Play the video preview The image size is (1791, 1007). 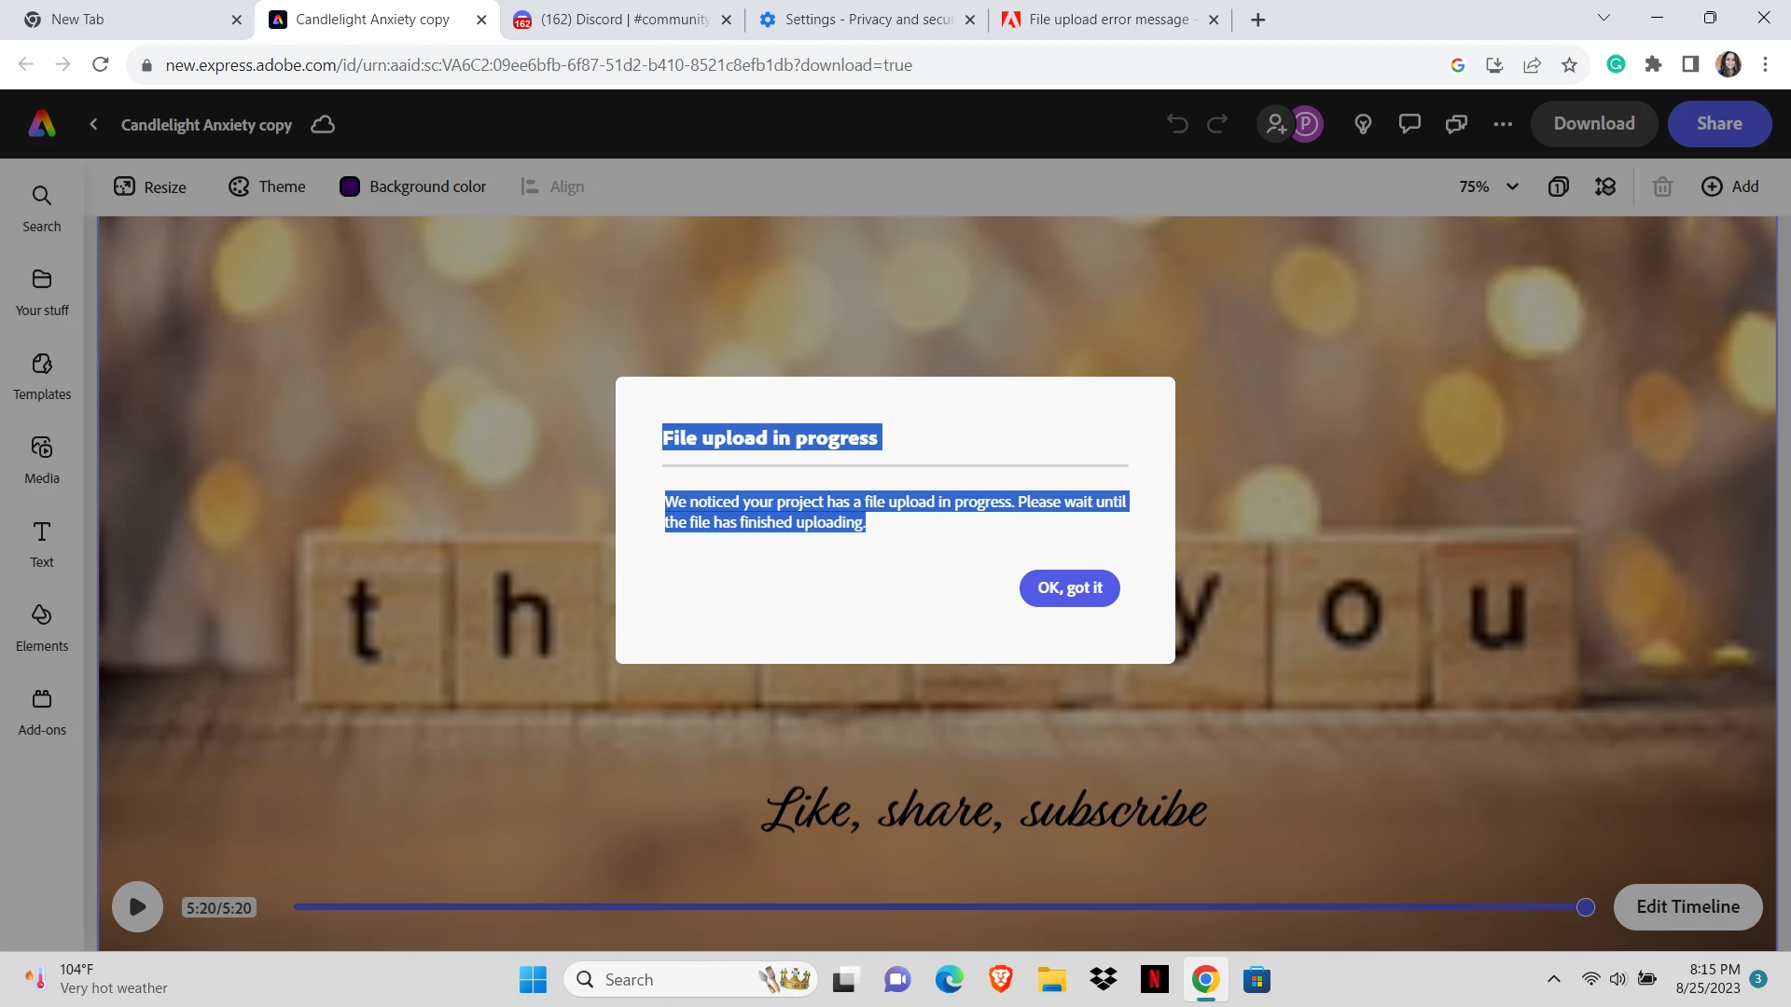click(137, 906)
